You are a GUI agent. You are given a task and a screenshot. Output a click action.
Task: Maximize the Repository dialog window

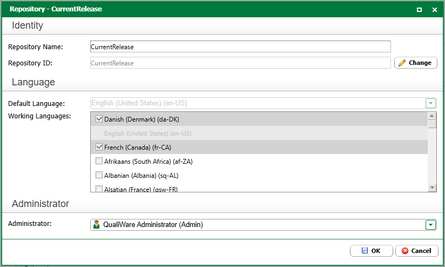click(x=419, y=10)
